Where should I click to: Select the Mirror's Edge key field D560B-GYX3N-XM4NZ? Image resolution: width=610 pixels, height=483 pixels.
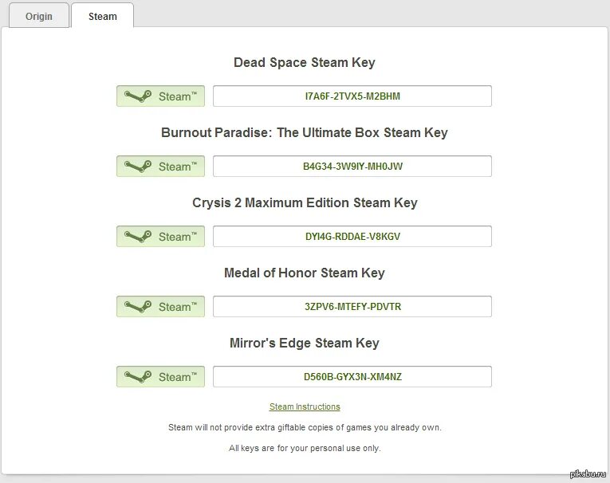[352, 376]
